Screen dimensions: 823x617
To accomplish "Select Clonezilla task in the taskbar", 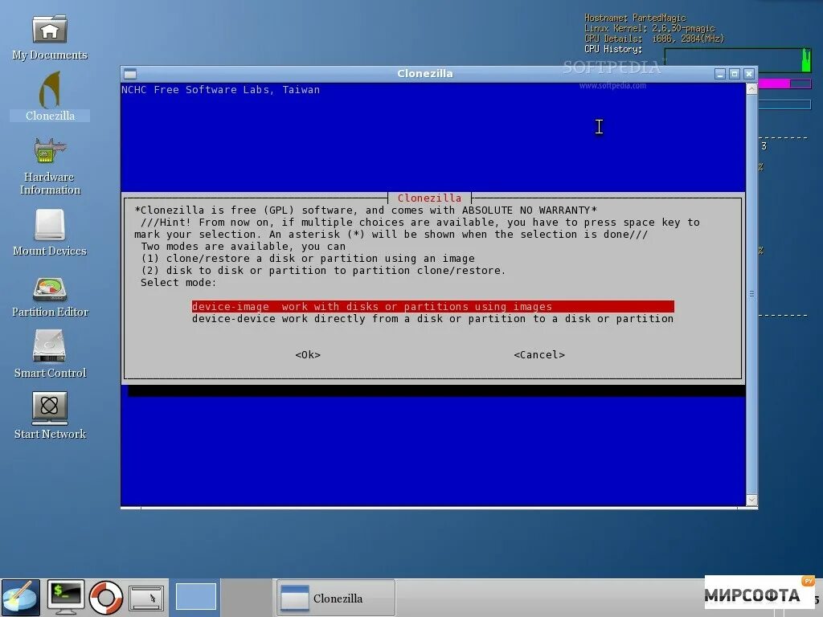I will 336,598.
